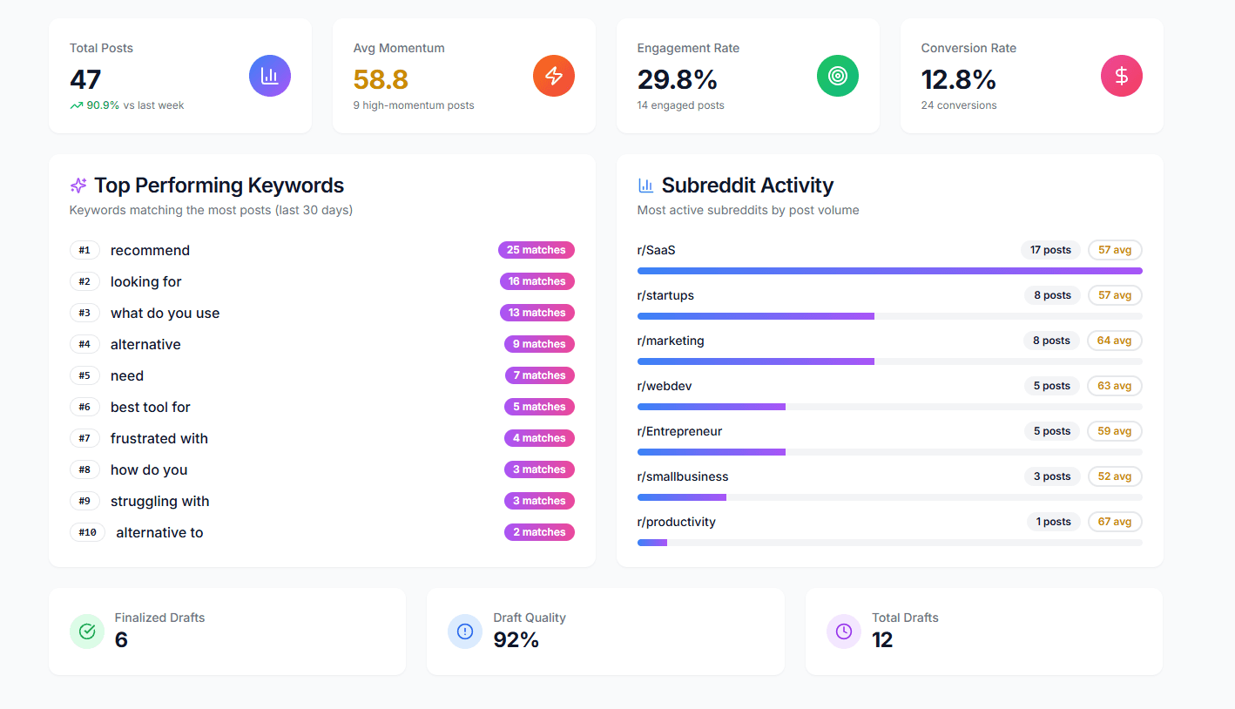Select the chart icon next to Subreddit Activity
The height and width of the screenshot is (709, 1235).
pyautogui.click(x=645, y=185)
